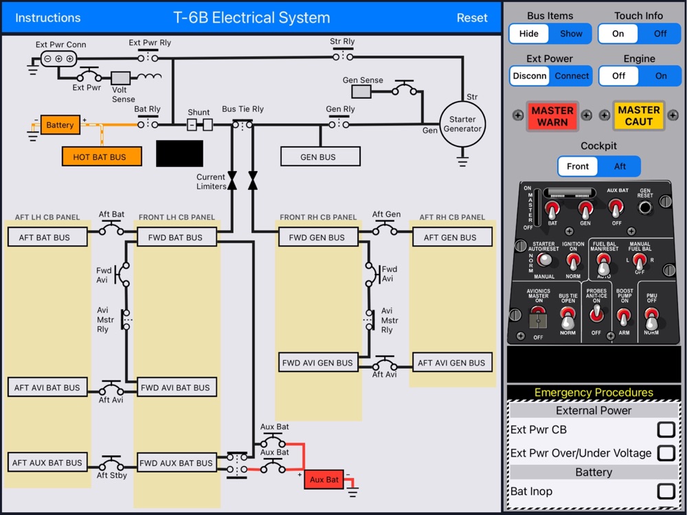Tap the Gen Rly relay

pos(339,123)
